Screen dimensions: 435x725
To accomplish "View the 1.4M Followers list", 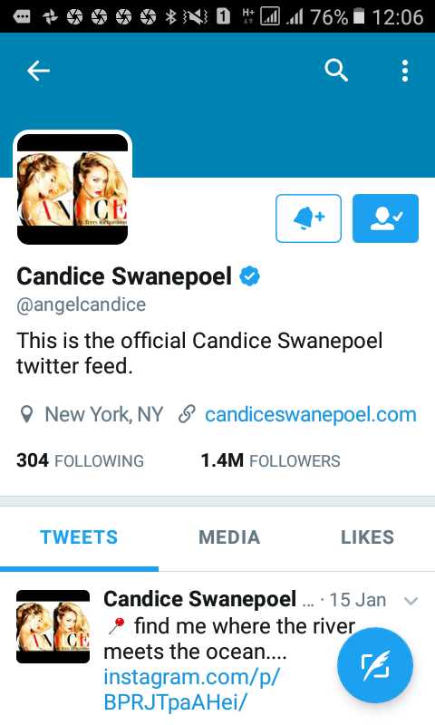I will pyautogui.click(x=270, y=460).
